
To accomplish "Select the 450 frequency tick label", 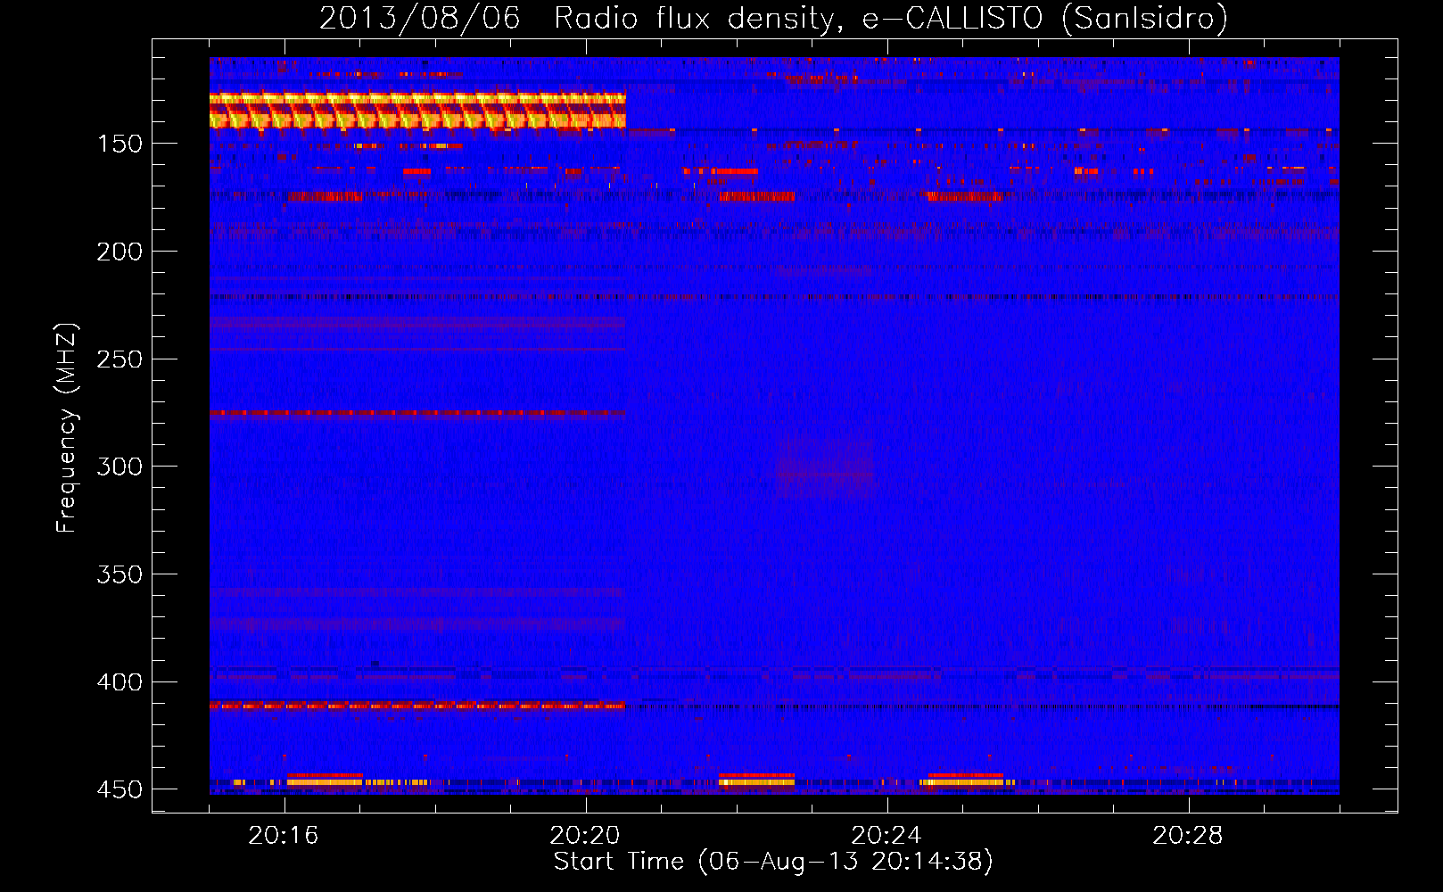I will click(x=120, y=789).
